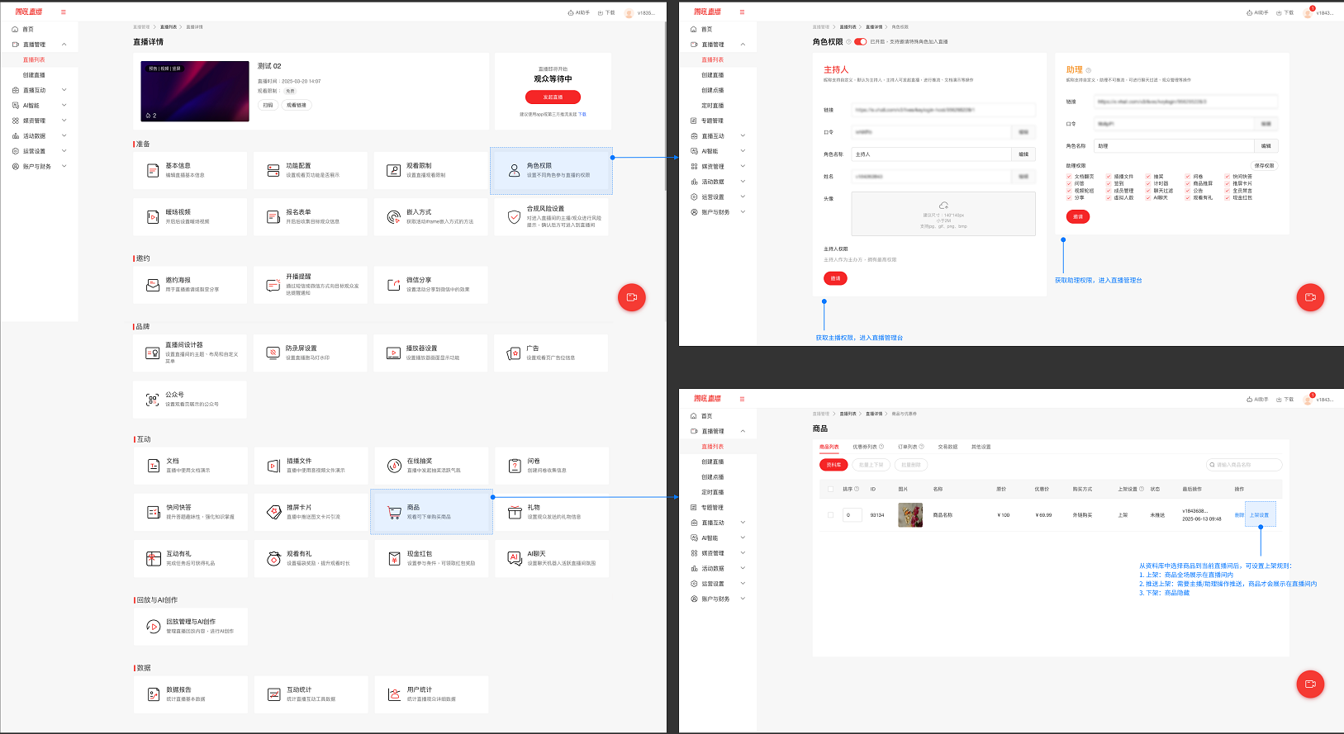
Task: Open the 数据报告 card icon
Action: (x=153, y=694)
